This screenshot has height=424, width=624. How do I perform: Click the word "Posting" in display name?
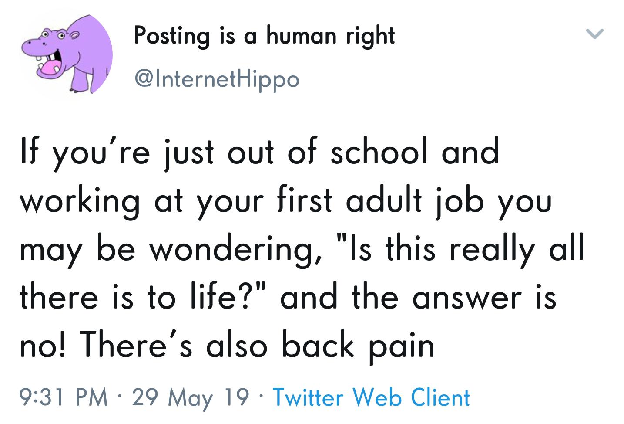pyautogui.click(x=171, y=36)
